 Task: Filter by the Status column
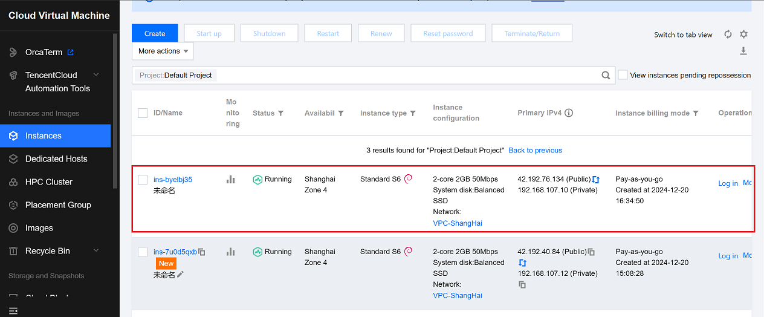tap(280, 113)
